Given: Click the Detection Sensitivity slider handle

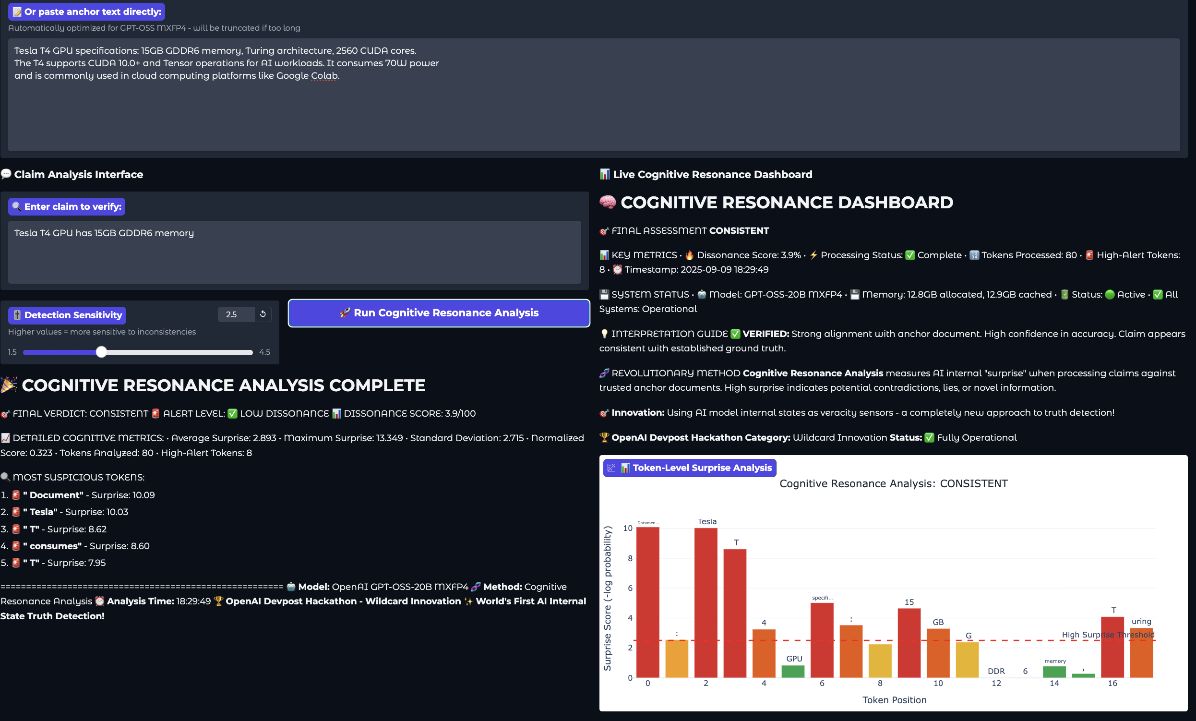Looking at the screenshot, I should (x=101, y=352).
